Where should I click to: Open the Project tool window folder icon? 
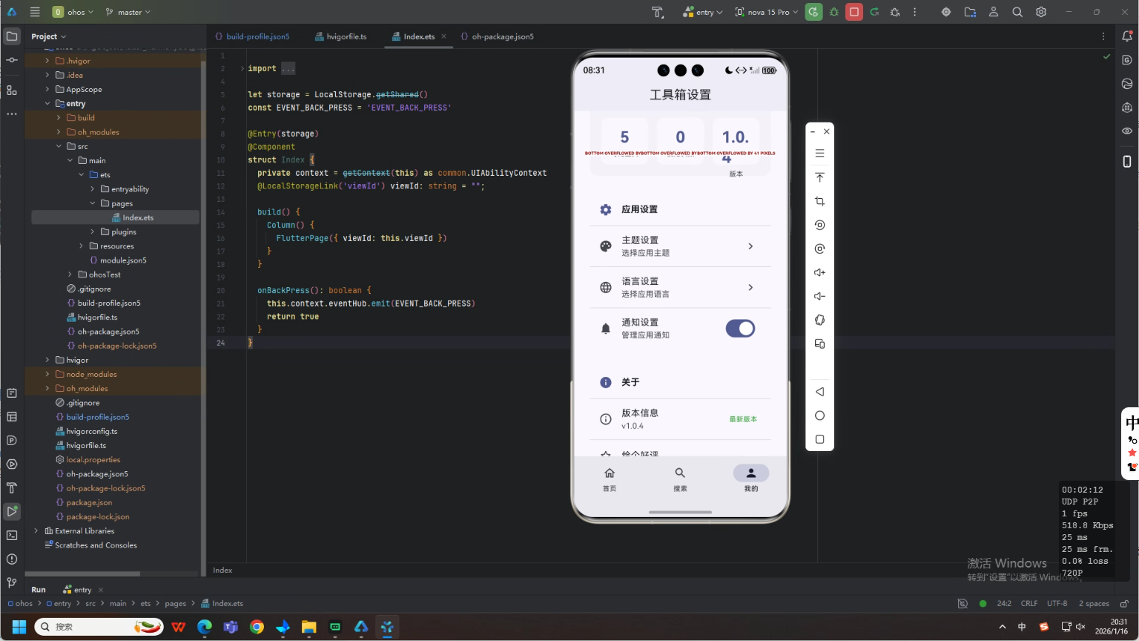(12, 36)
